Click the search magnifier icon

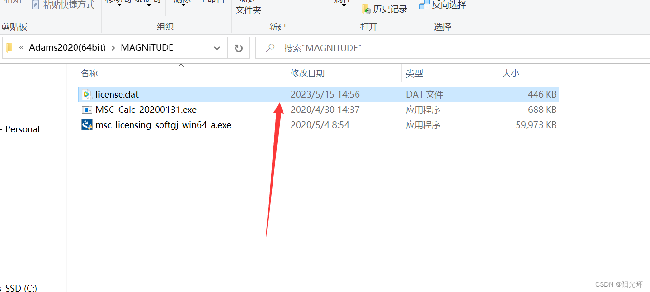coord(270,48)
